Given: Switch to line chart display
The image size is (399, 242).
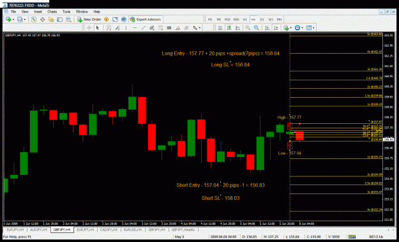Looking at the screenshot, I should pyautogui.click(x=237, y=27).
